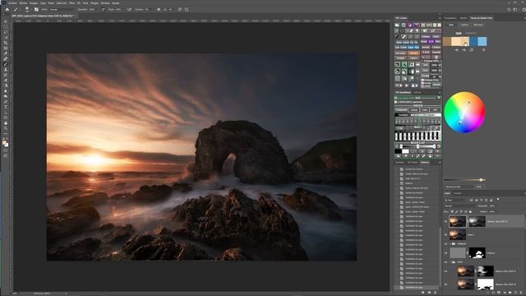This screenshot has height=296, width=526.
Task: Select the Rectangular Marquee tool
Action: [6, 27]
